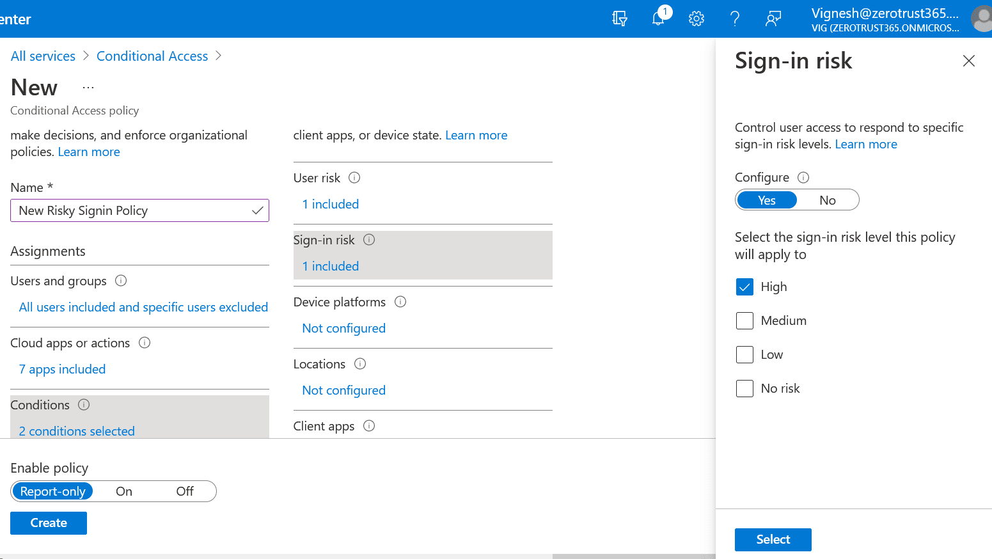Click the Users and groups info icon
992x559 pixels.
(x=121, y=281)
